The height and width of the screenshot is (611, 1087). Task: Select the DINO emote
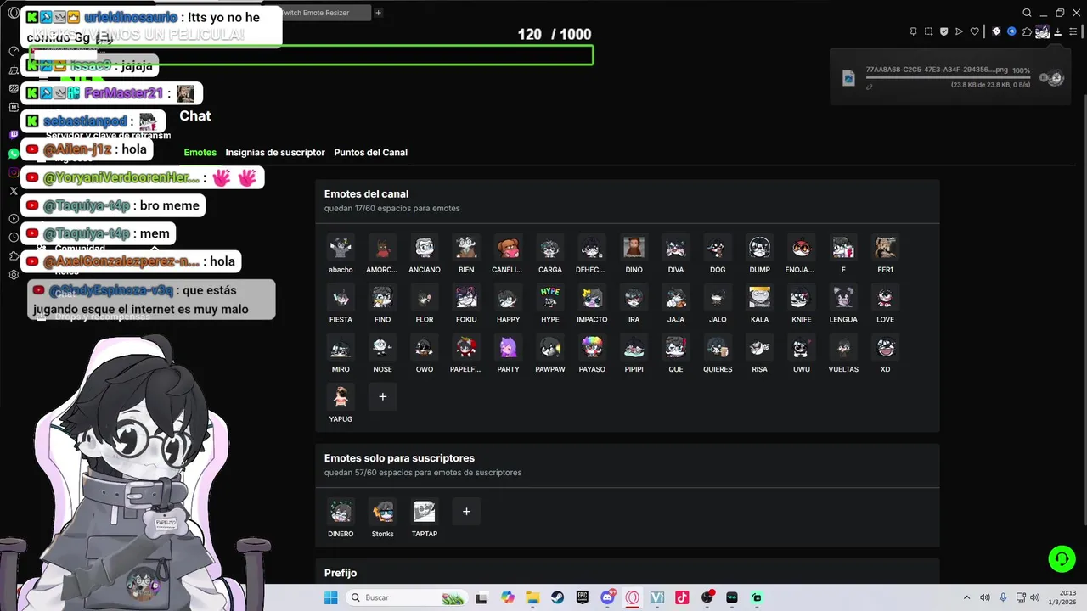point(634,248)
